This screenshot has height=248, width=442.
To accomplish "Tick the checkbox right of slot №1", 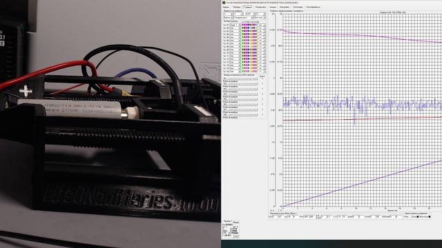I will click(x=262, y=79).
